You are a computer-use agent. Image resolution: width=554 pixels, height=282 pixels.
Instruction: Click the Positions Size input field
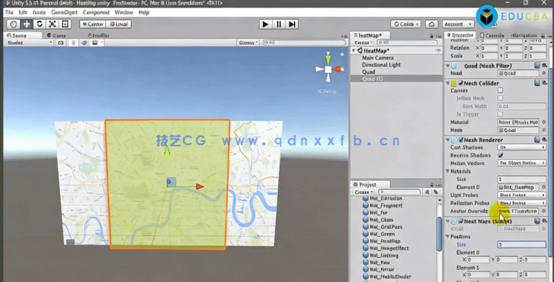[522, 244]
